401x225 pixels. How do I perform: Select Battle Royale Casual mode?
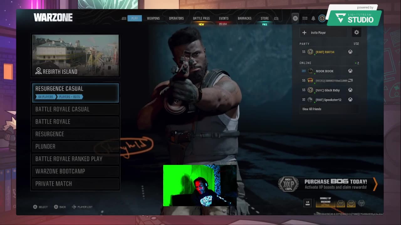[76, 109]
